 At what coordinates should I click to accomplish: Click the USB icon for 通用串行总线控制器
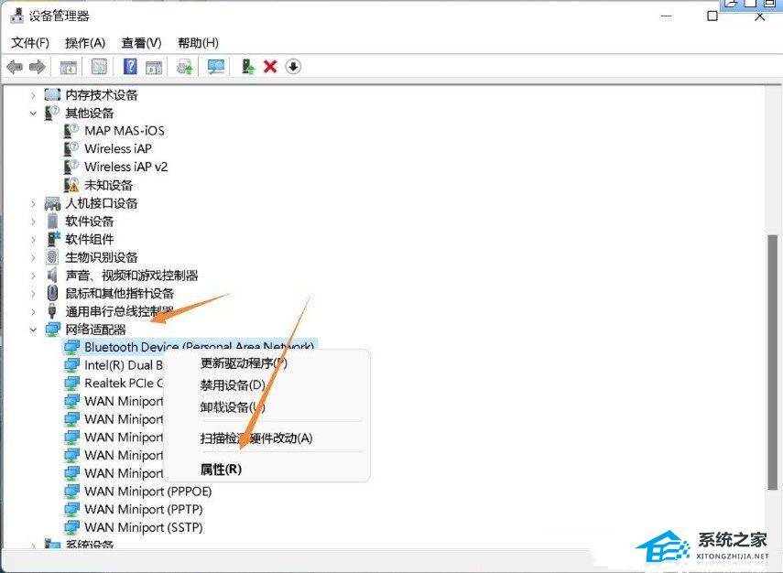[52, 311]
